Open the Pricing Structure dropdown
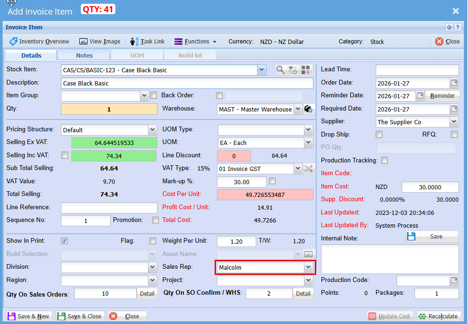The width and height of the screenshot is (467, 324). tap(152, 130)
